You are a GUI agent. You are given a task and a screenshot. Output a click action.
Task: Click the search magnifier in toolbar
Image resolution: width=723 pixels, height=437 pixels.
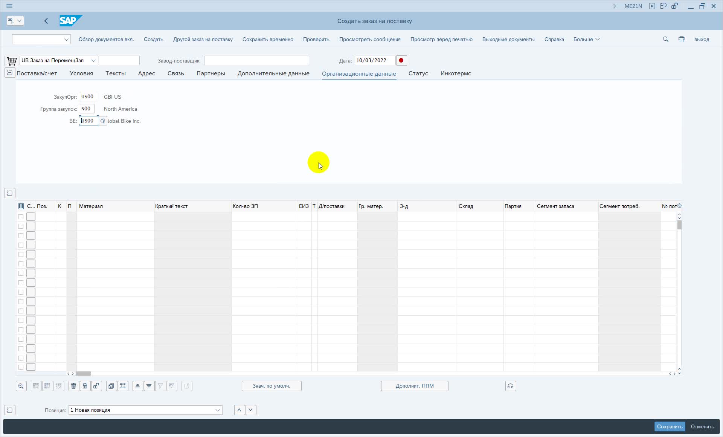[666, 39]
